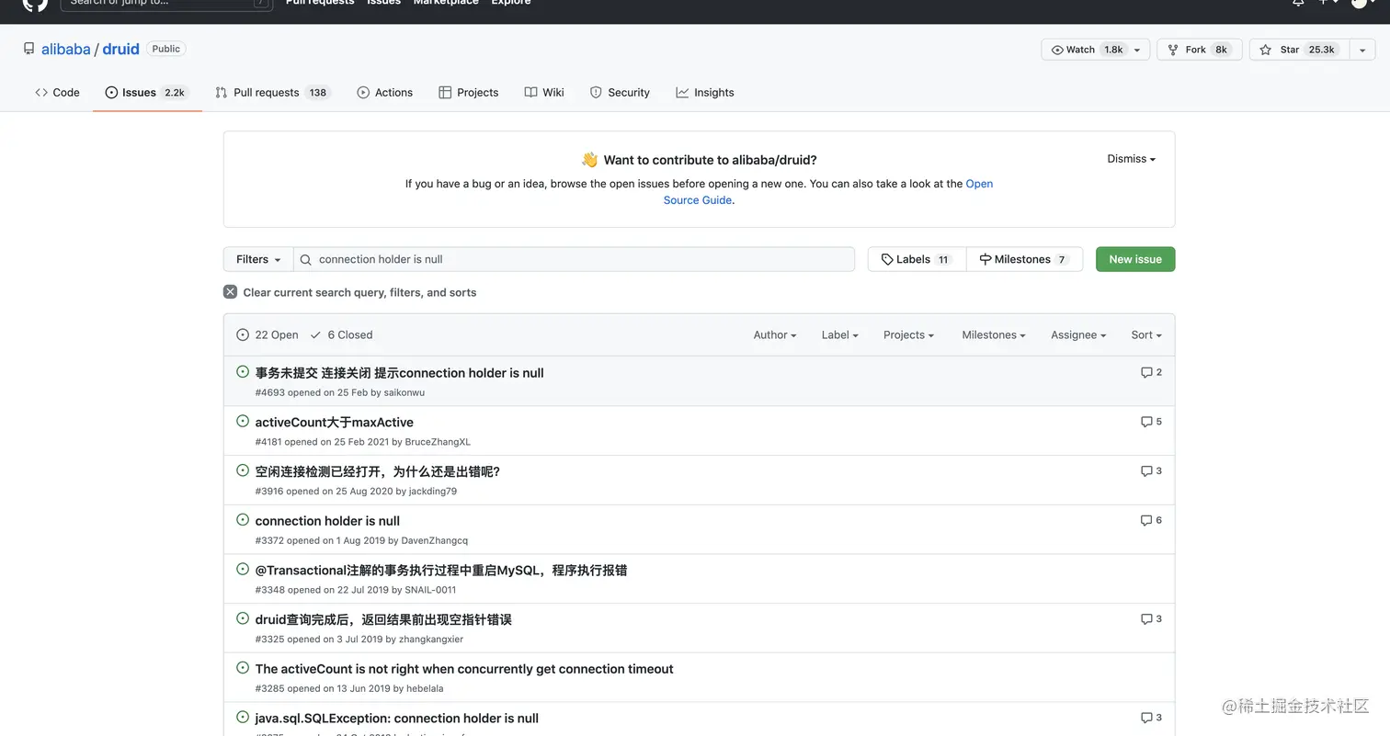Switch to the Actions tab
The height and width of the screenshot is (736, 1390).
click(384, 93)
